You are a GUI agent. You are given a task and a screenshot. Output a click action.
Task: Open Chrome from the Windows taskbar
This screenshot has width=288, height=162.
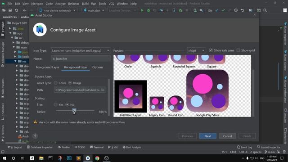pos(97,158)
